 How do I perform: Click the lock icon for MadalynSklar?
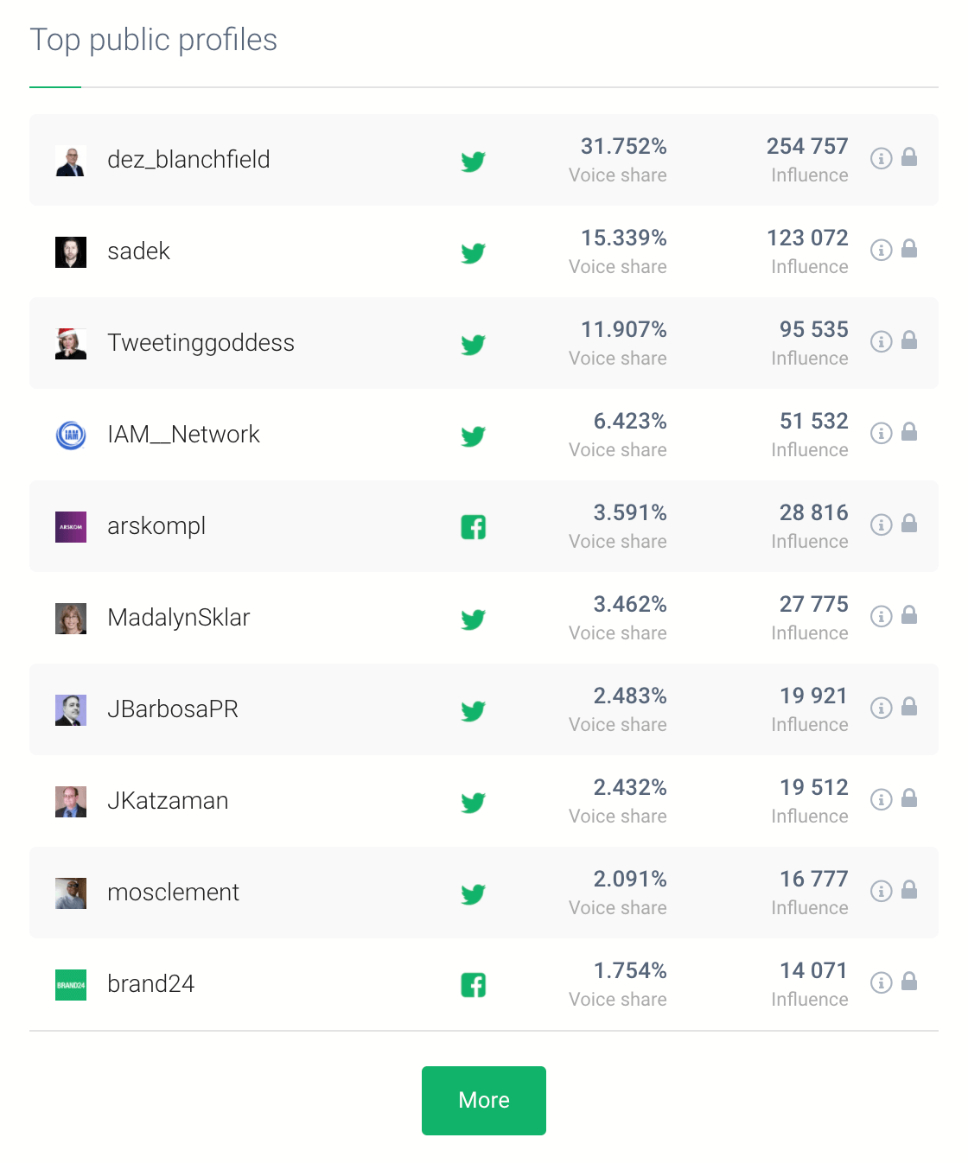click(909, 616)
